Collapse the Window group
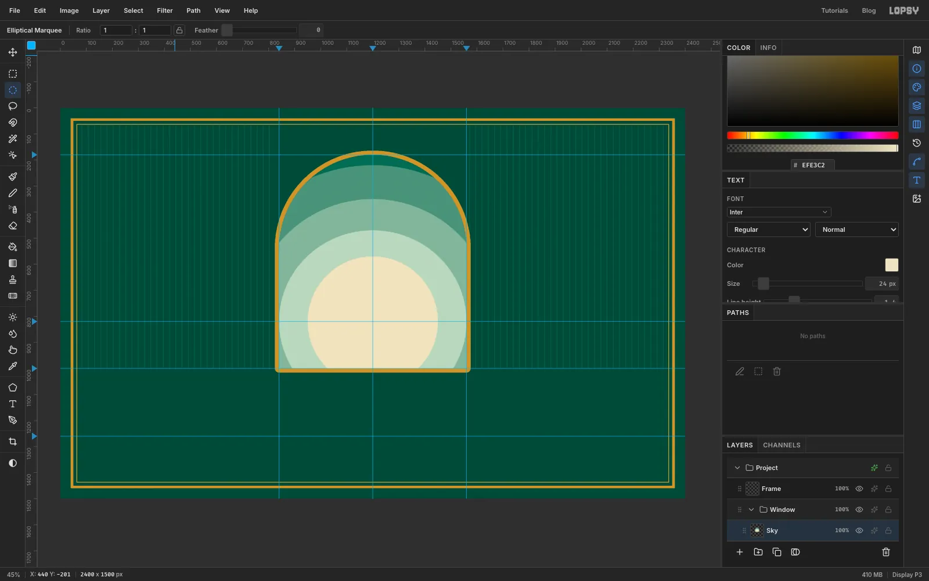 coord(751,510)
